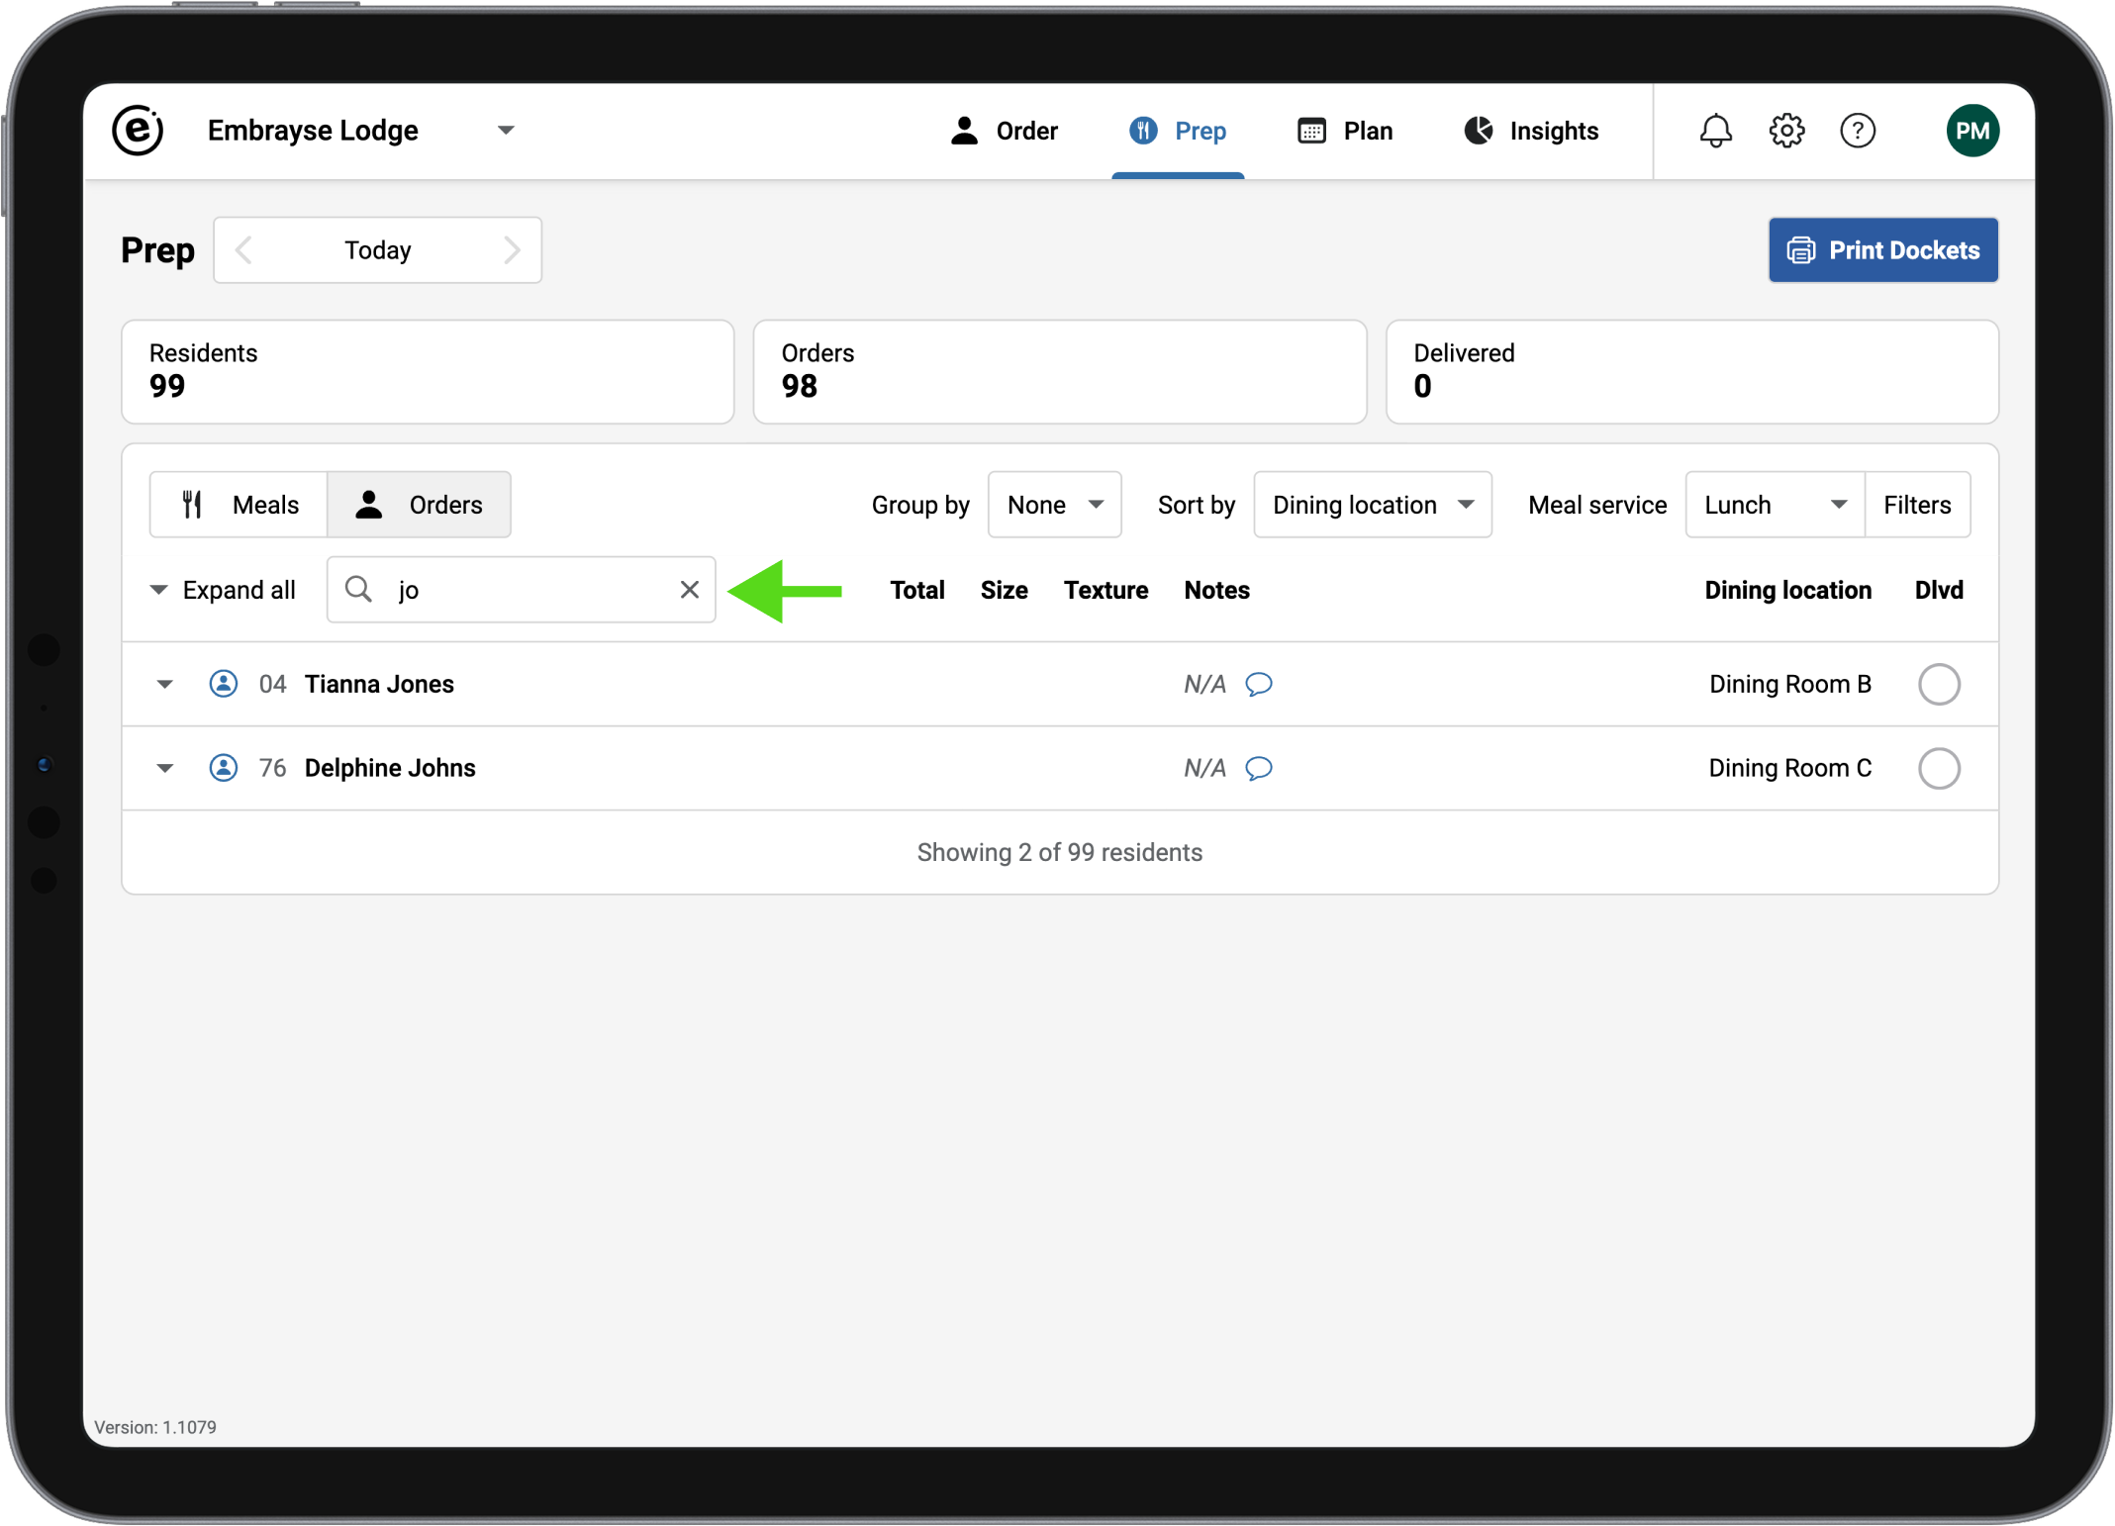Open Tianna Jones notes speech bubble
This screenshot has height=1526, width=2115.
point(1259,684)
